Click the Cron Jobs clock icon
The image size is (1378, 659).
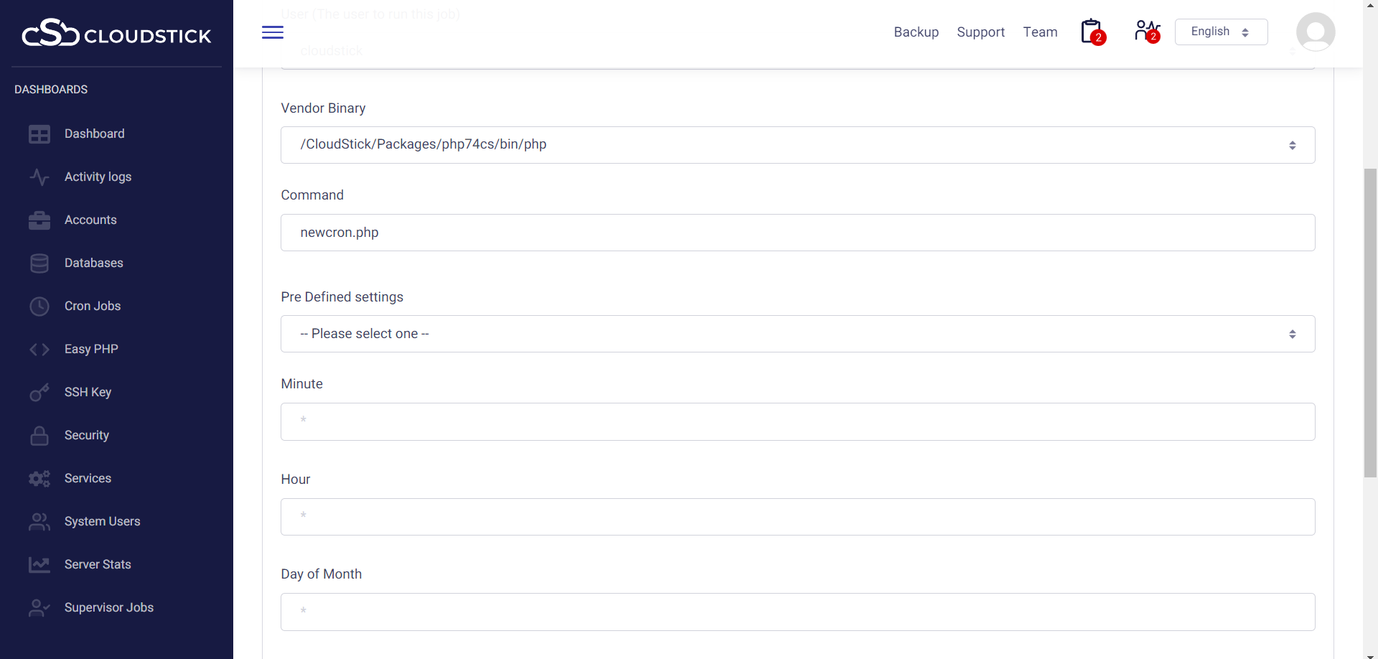pos(39,307)
